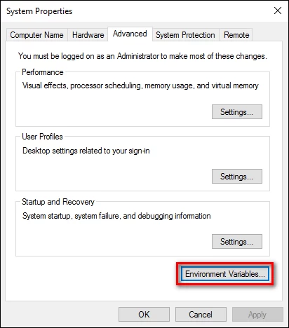Open the Hardware tab

pos(88,35)
